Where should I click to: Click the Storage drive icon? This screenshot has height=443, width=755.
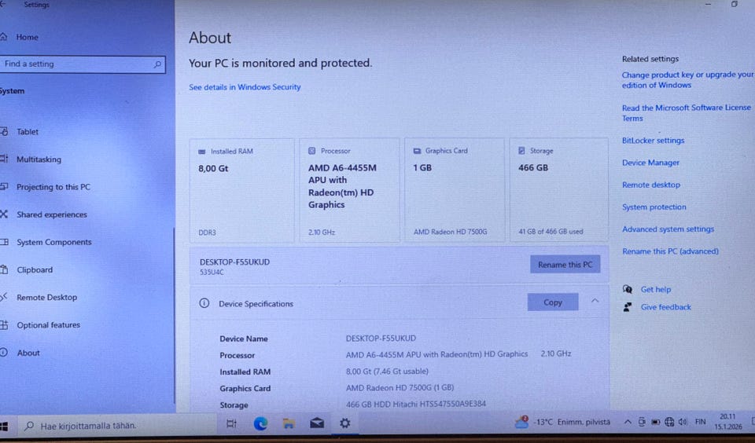point(521,151)
